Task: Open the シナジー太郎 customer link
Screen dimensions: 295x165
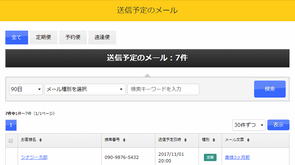Action: 34,157
